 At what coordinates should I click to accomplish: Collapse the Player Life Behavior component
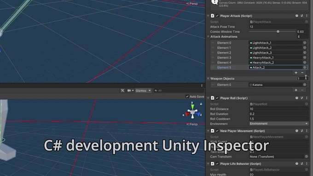pos(208,164)
